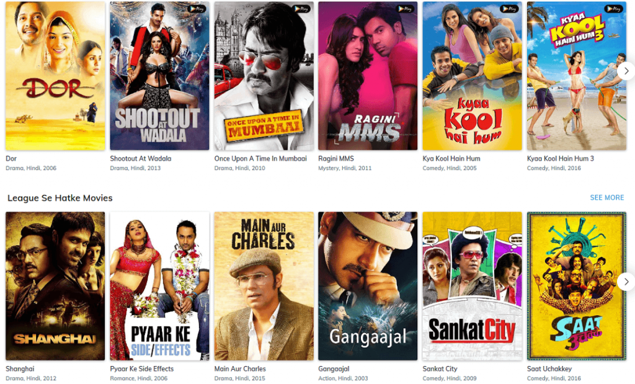Click the League Se Hatke Movies heading

click(x=60, y=198)
